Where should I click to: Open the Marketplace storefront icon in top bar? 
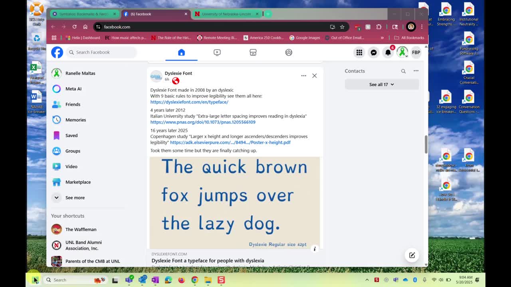(x=253, y=52)
